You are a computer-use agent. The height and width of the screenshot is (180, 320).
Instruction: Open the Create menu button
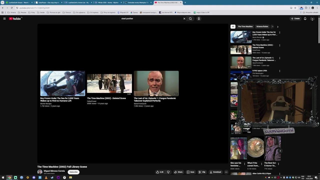coord(295,18)
